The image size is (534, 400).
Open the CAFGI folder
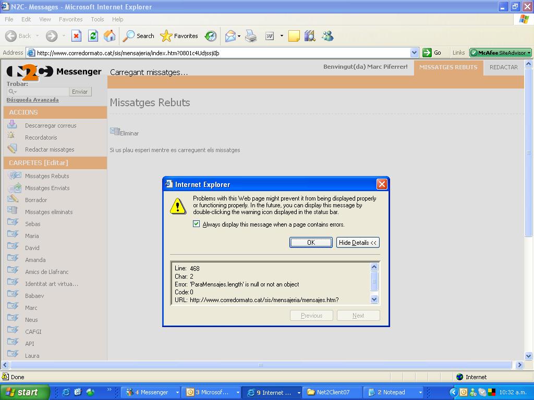click(33, 332)
